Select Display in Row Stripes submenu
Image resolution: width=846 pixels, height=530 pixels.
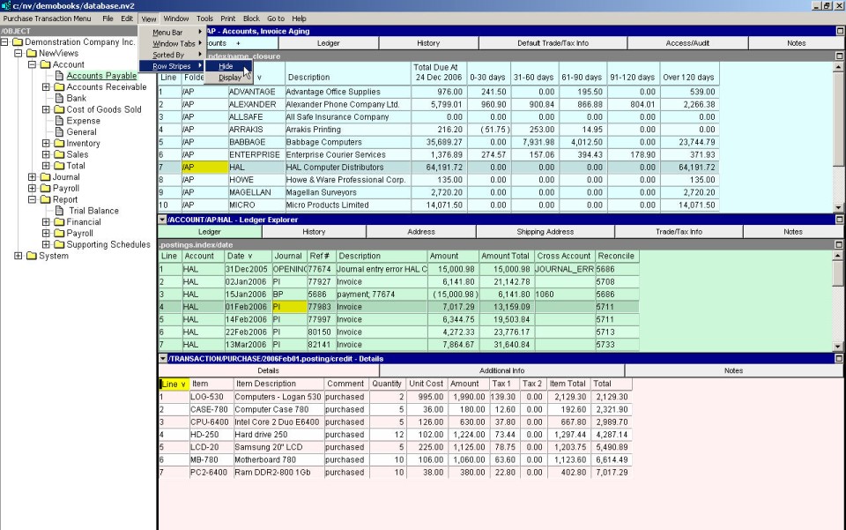click(229, 78)
